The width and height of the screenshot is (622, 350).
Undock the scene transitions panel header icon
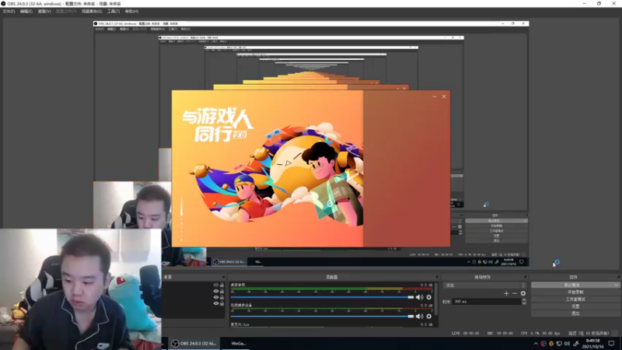[x=526, y=277]
